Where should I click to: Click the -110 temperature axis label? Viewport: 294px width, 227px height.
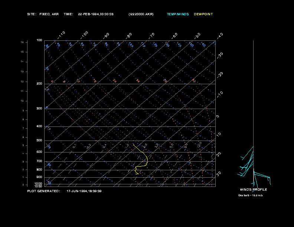pos(61,35)
